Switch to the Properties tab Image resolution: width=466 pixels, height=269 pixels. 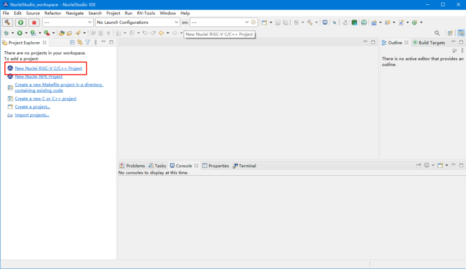click(215, 166)
